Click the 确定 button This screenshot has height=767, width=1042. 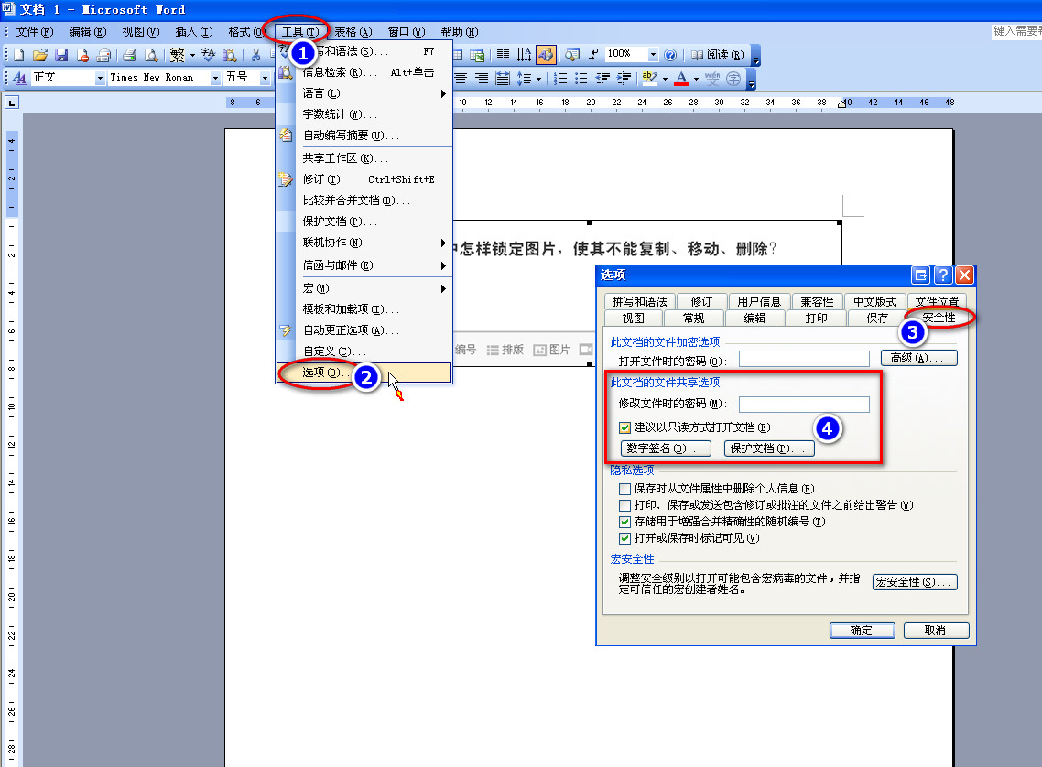(x=861, y=630)
